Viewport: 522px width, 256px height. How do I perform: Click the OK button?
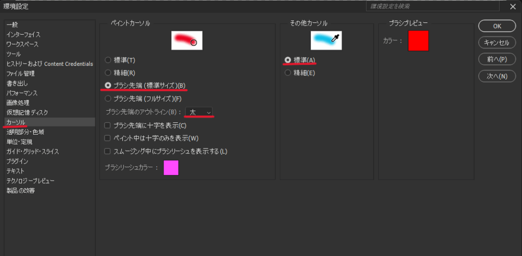497,26
